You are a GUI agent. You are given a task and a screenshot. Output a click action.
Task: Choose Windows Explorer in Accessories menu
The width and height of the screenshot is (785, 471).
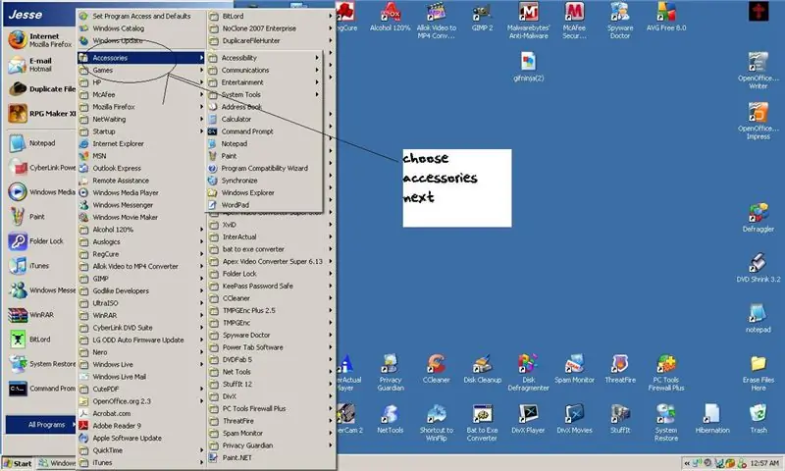pos(264,192)
